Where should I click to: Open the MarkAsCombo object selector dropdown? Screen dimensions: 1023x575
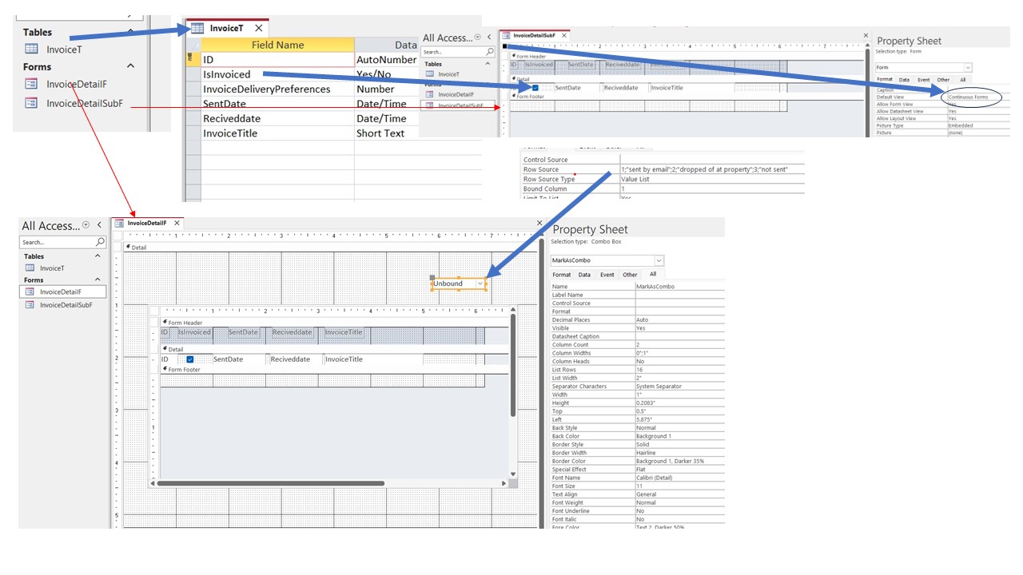[x=660, y=260]
